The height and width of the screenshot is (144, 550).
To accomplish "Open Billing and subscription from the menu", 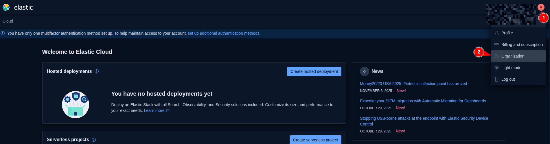I will [x=518, y=45].
